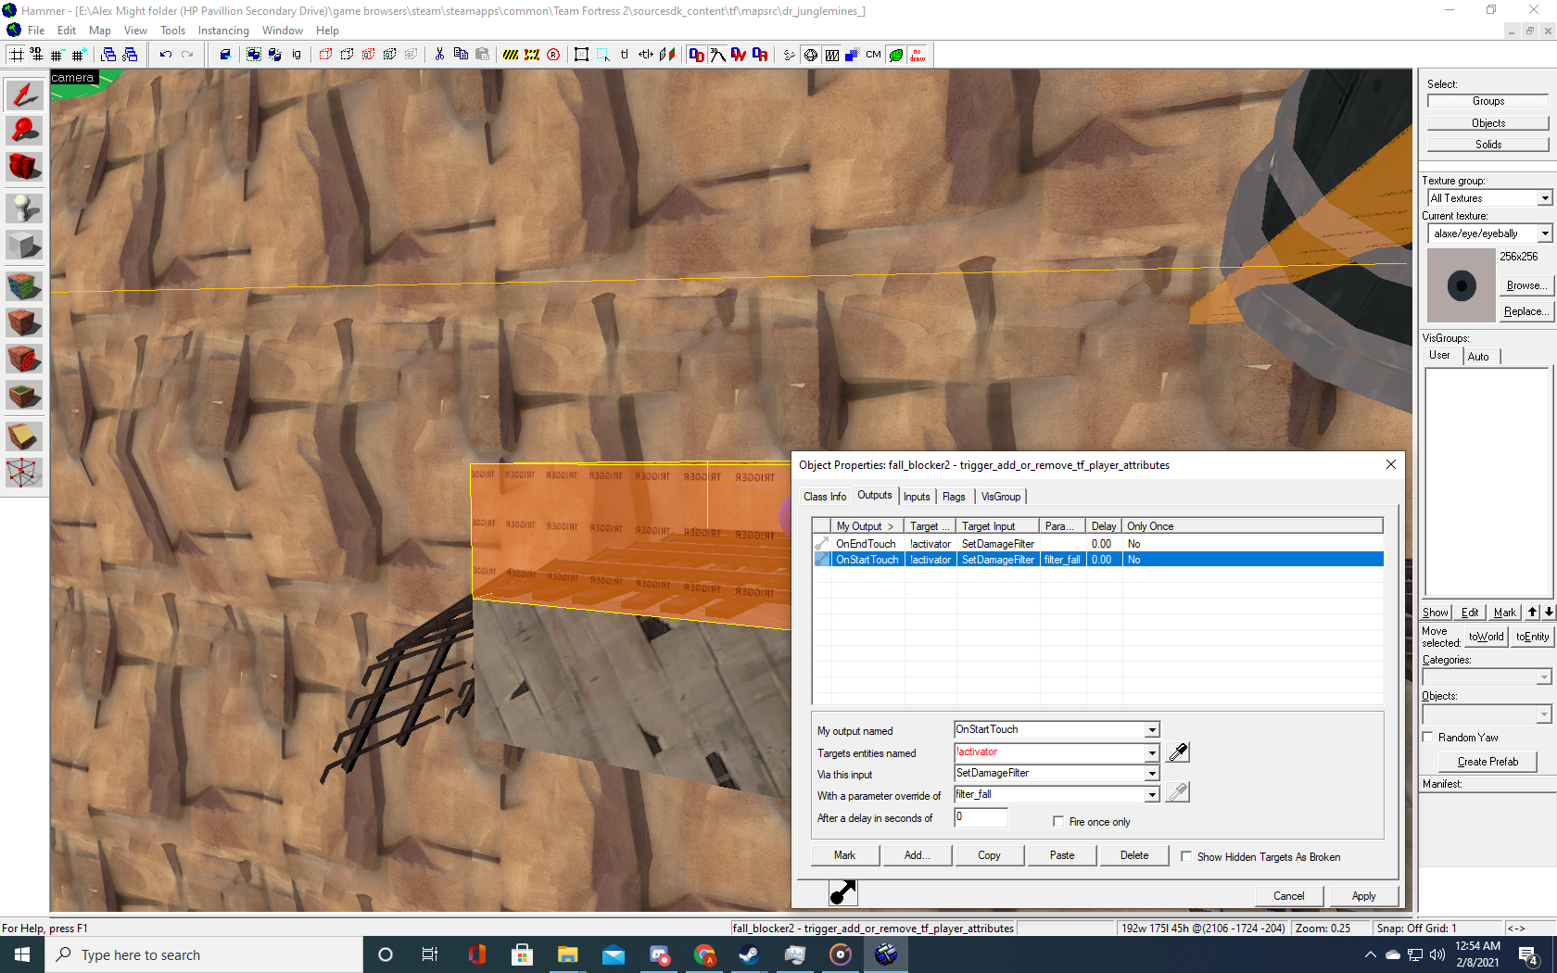This screenshot has height=973, width=1557.
Task: Toggle the CM toolbar button
Action: pos(873,55)
